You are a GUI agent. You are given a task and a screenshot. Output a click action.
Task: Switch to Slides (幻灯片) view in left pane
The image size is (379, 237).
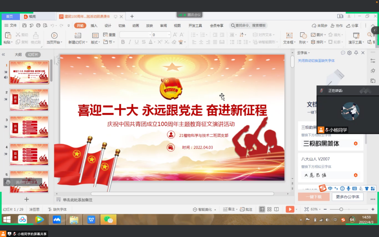[x=33, y=54]
